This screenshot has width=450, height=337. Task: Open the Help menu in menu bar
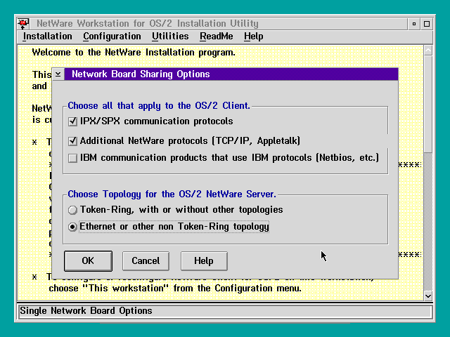tap(253, 37)
